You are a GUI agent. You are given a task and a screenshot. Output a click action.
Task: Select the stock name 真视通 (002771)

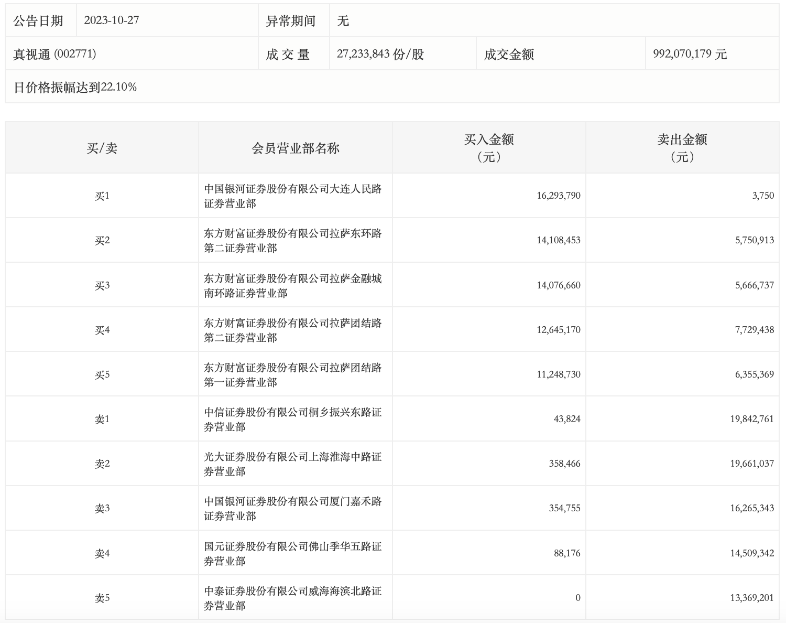[x=54, y=54]
